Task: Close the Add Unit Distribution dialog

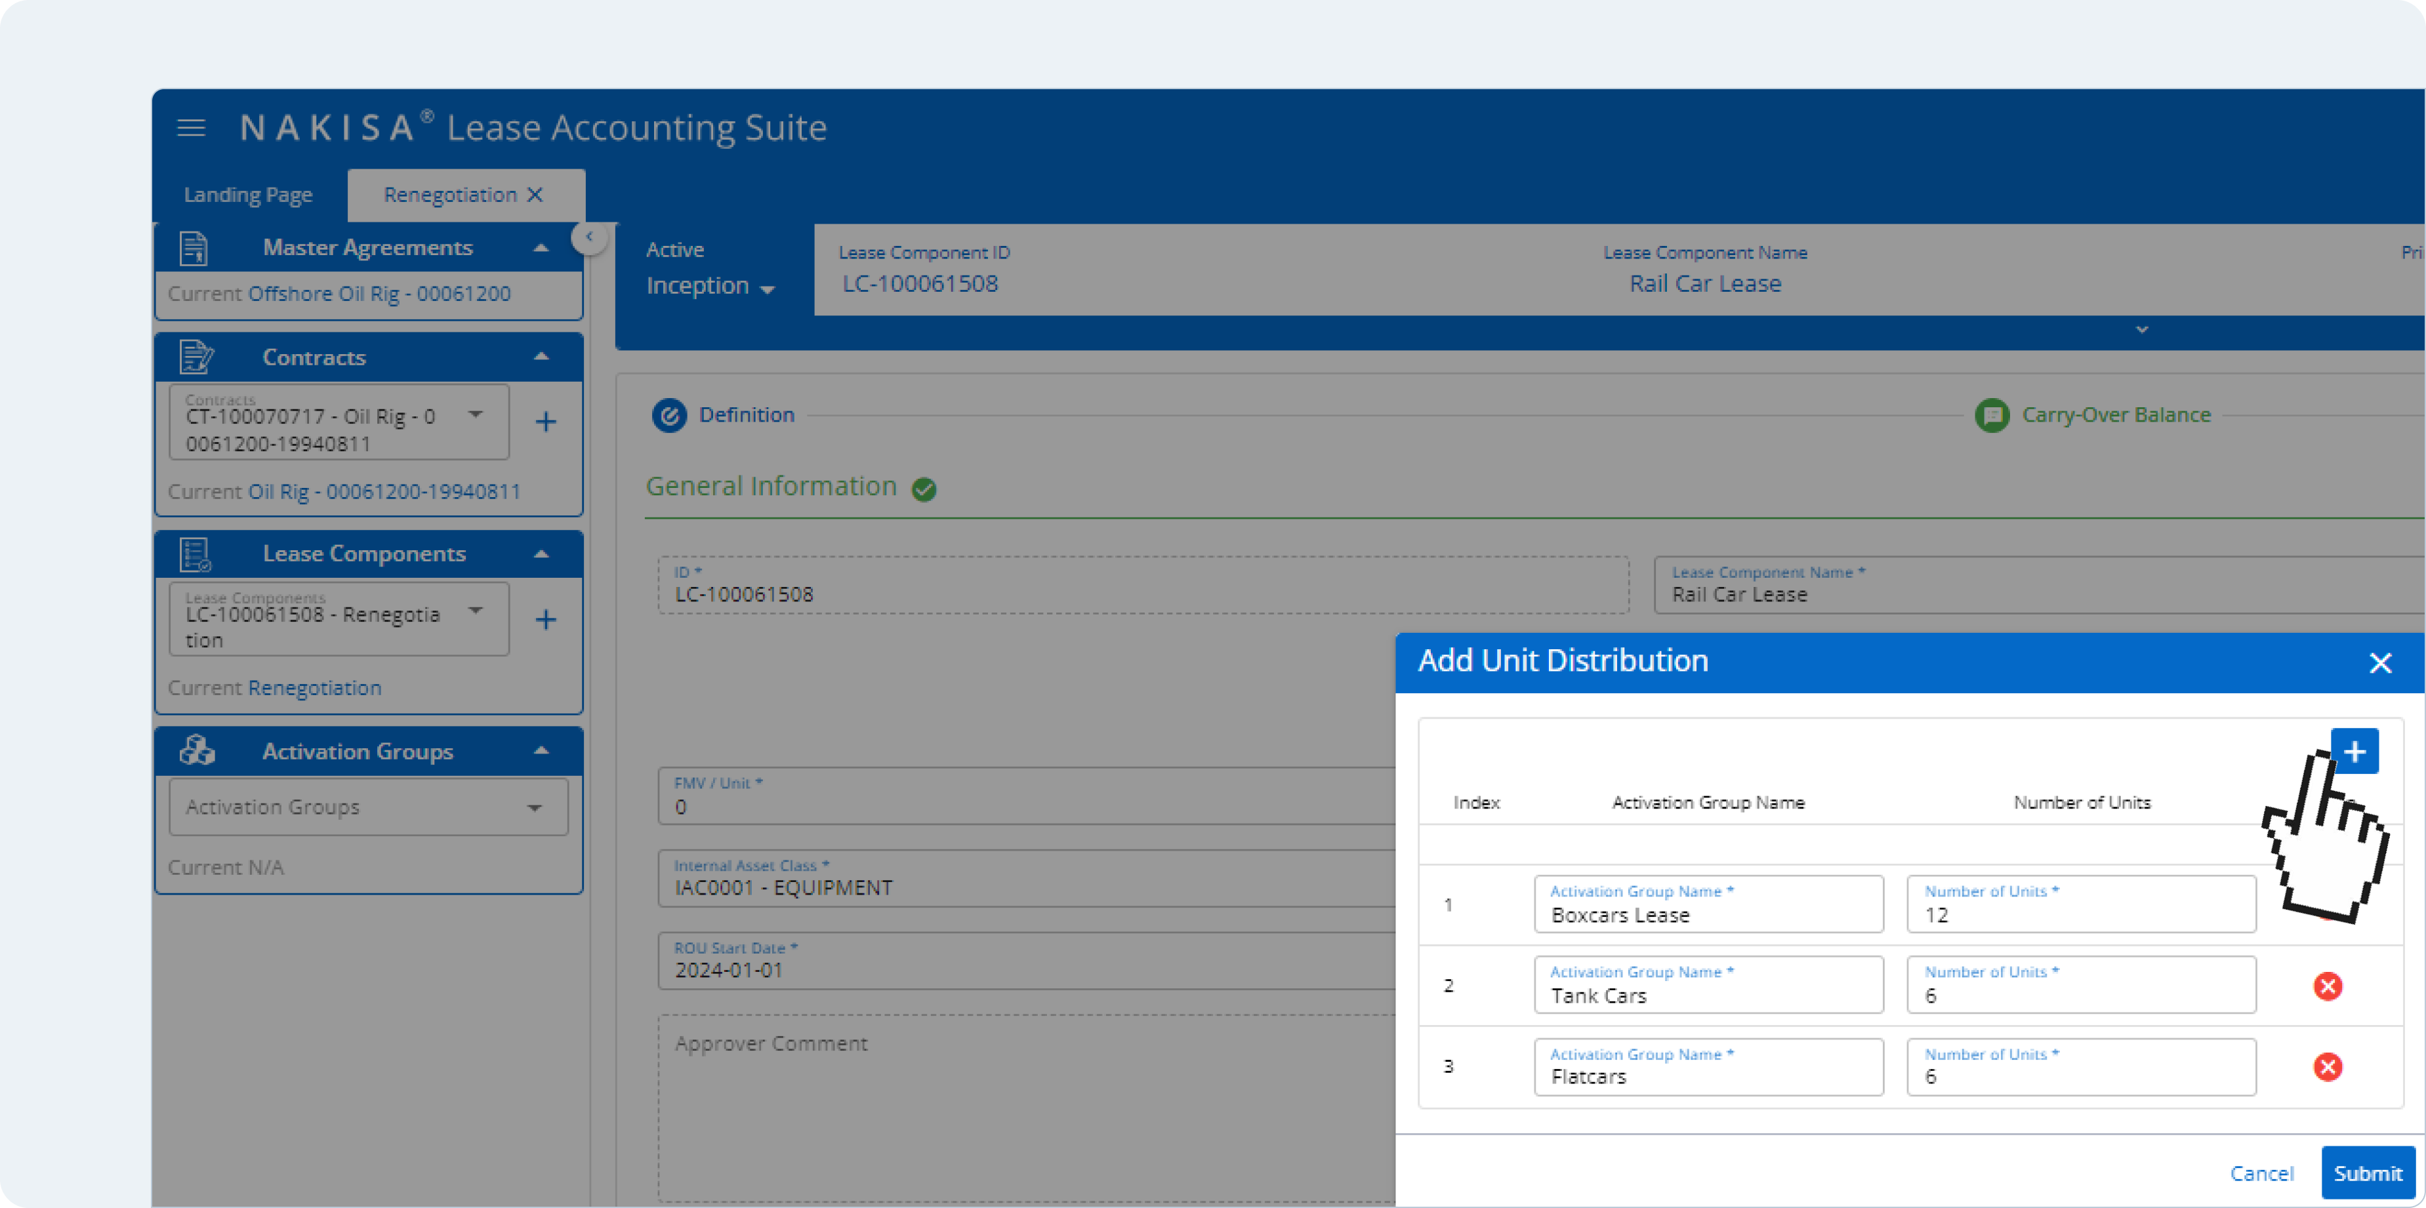Action: (x=2380, y=663)
